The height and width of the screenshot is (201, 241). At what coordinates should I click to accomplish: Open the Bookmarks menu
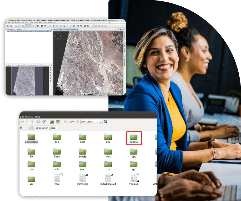click(26, 117)
